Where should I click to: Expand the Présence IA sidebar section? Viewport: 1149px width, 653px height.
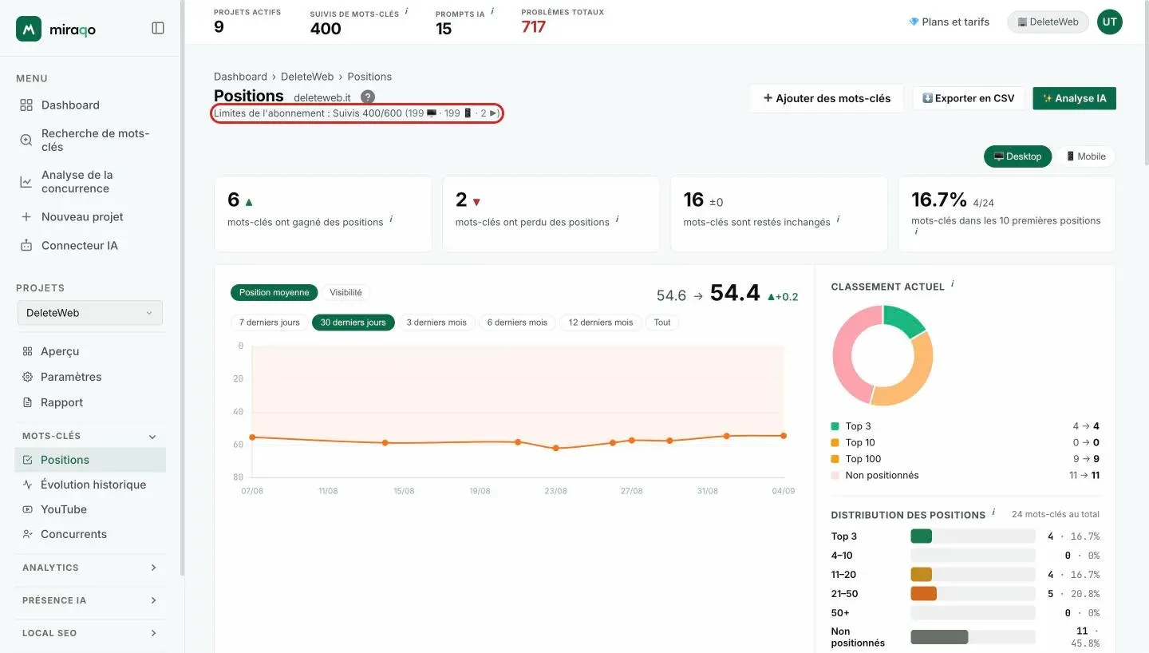point(153,600)
